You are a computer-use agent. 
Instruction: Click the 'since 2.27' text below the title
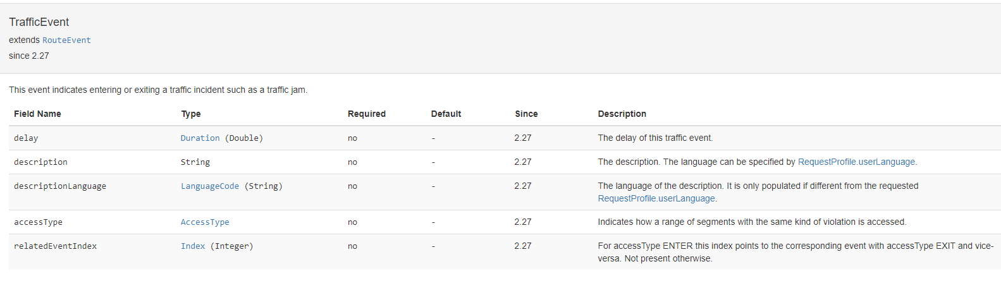pyautogui.click(x=29, y=56)
